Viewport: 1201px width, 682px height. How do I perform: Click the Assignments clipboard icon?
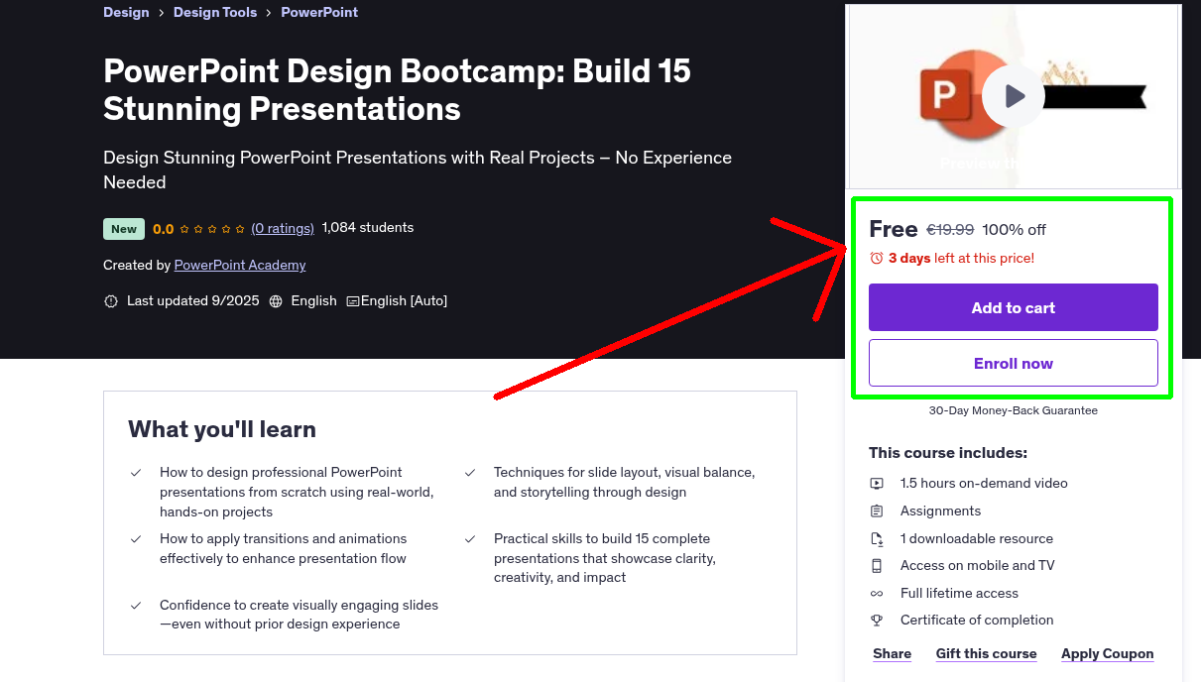[x=877, y=511]
